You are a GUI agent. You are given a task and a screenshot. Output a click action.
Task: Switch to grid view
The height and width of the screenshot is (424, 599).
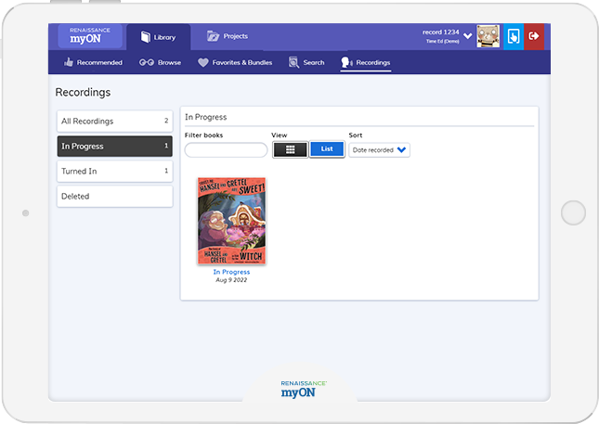291,149
